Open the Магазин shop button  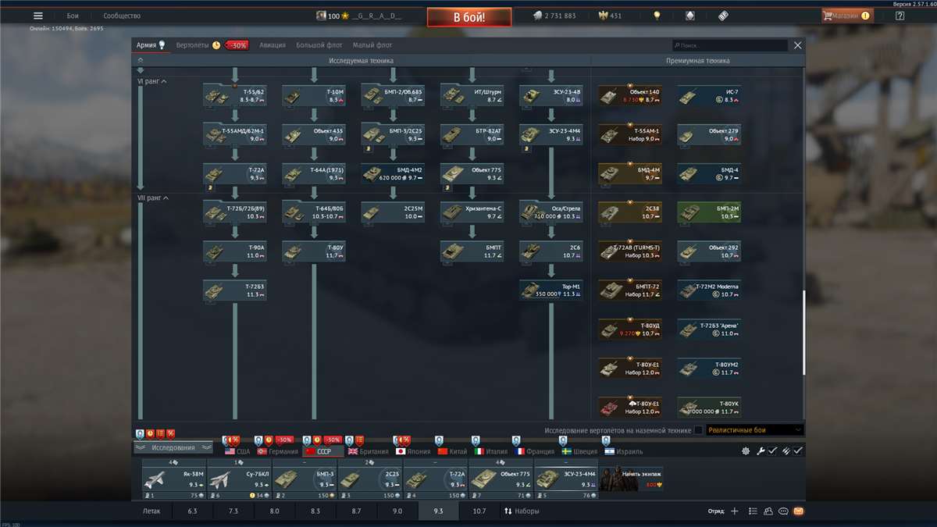tap(847, 16)
